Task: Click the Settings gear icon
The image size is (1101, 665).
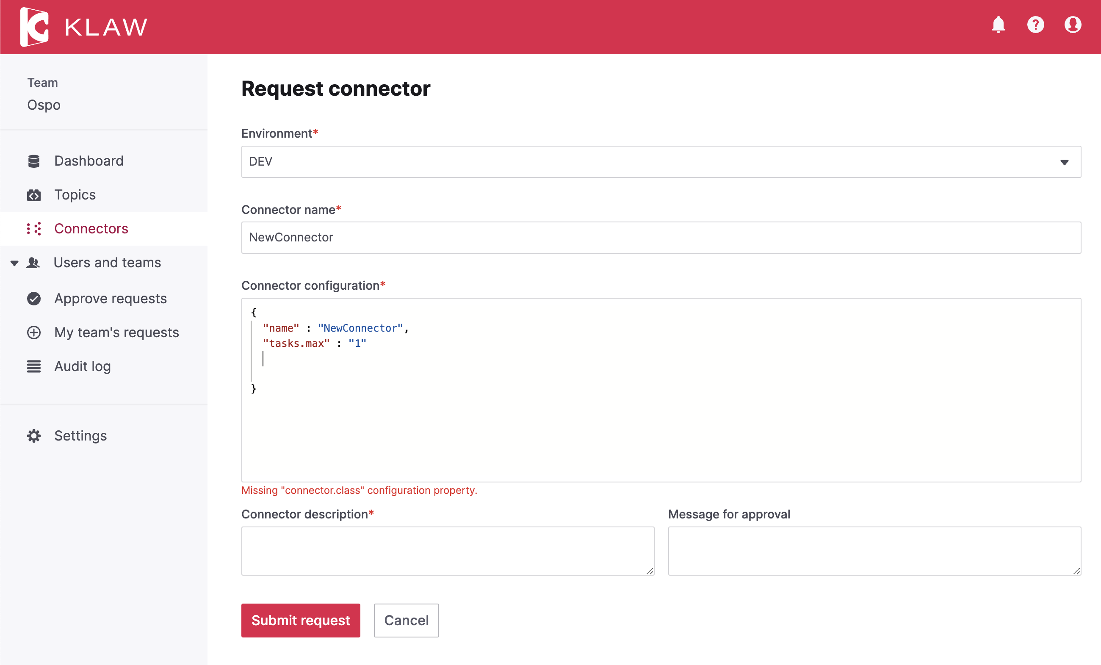Action: coord(34,436)
